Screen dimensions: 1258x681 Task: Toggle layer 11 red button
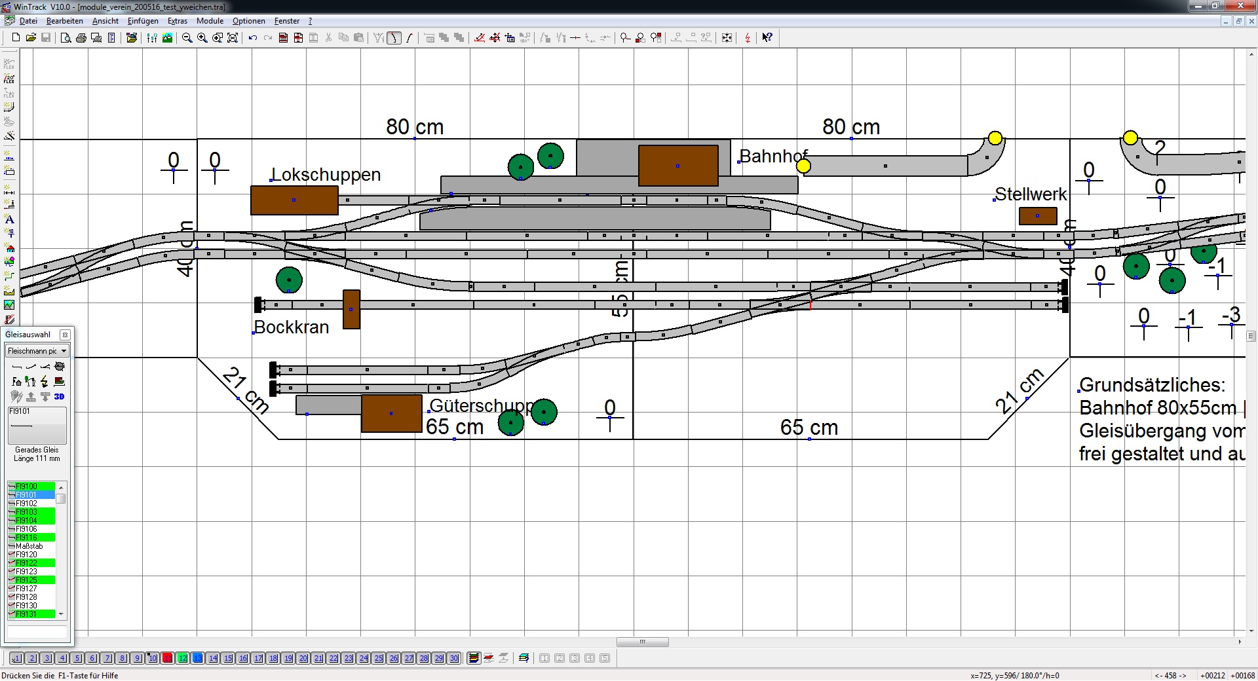point(168,658)
